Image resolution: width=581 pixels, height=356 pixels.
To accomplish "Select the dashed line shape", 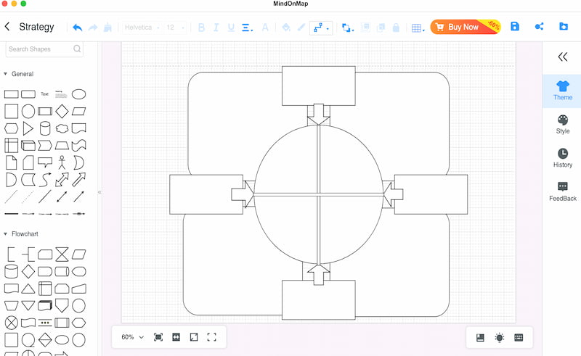I will 11,197.
